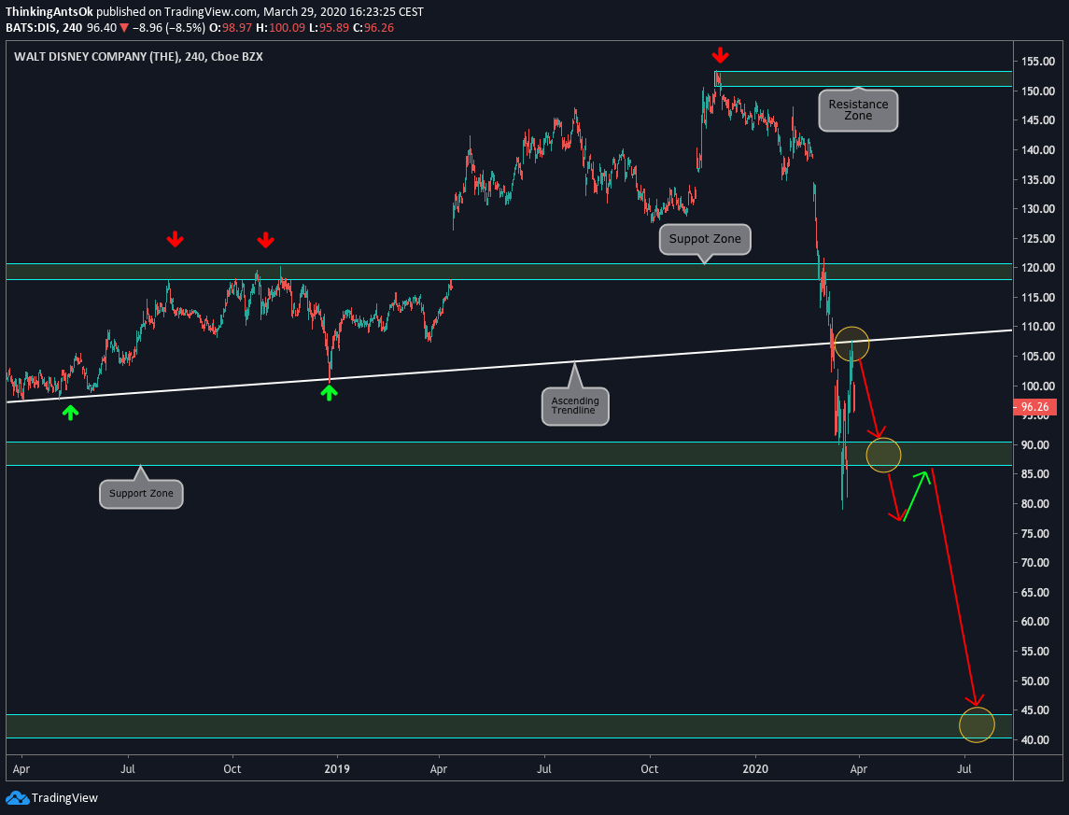Select the Suppot Zone callout label
Image resolution: width=1069 pixels, height=815 pixels.
point(705,239)
